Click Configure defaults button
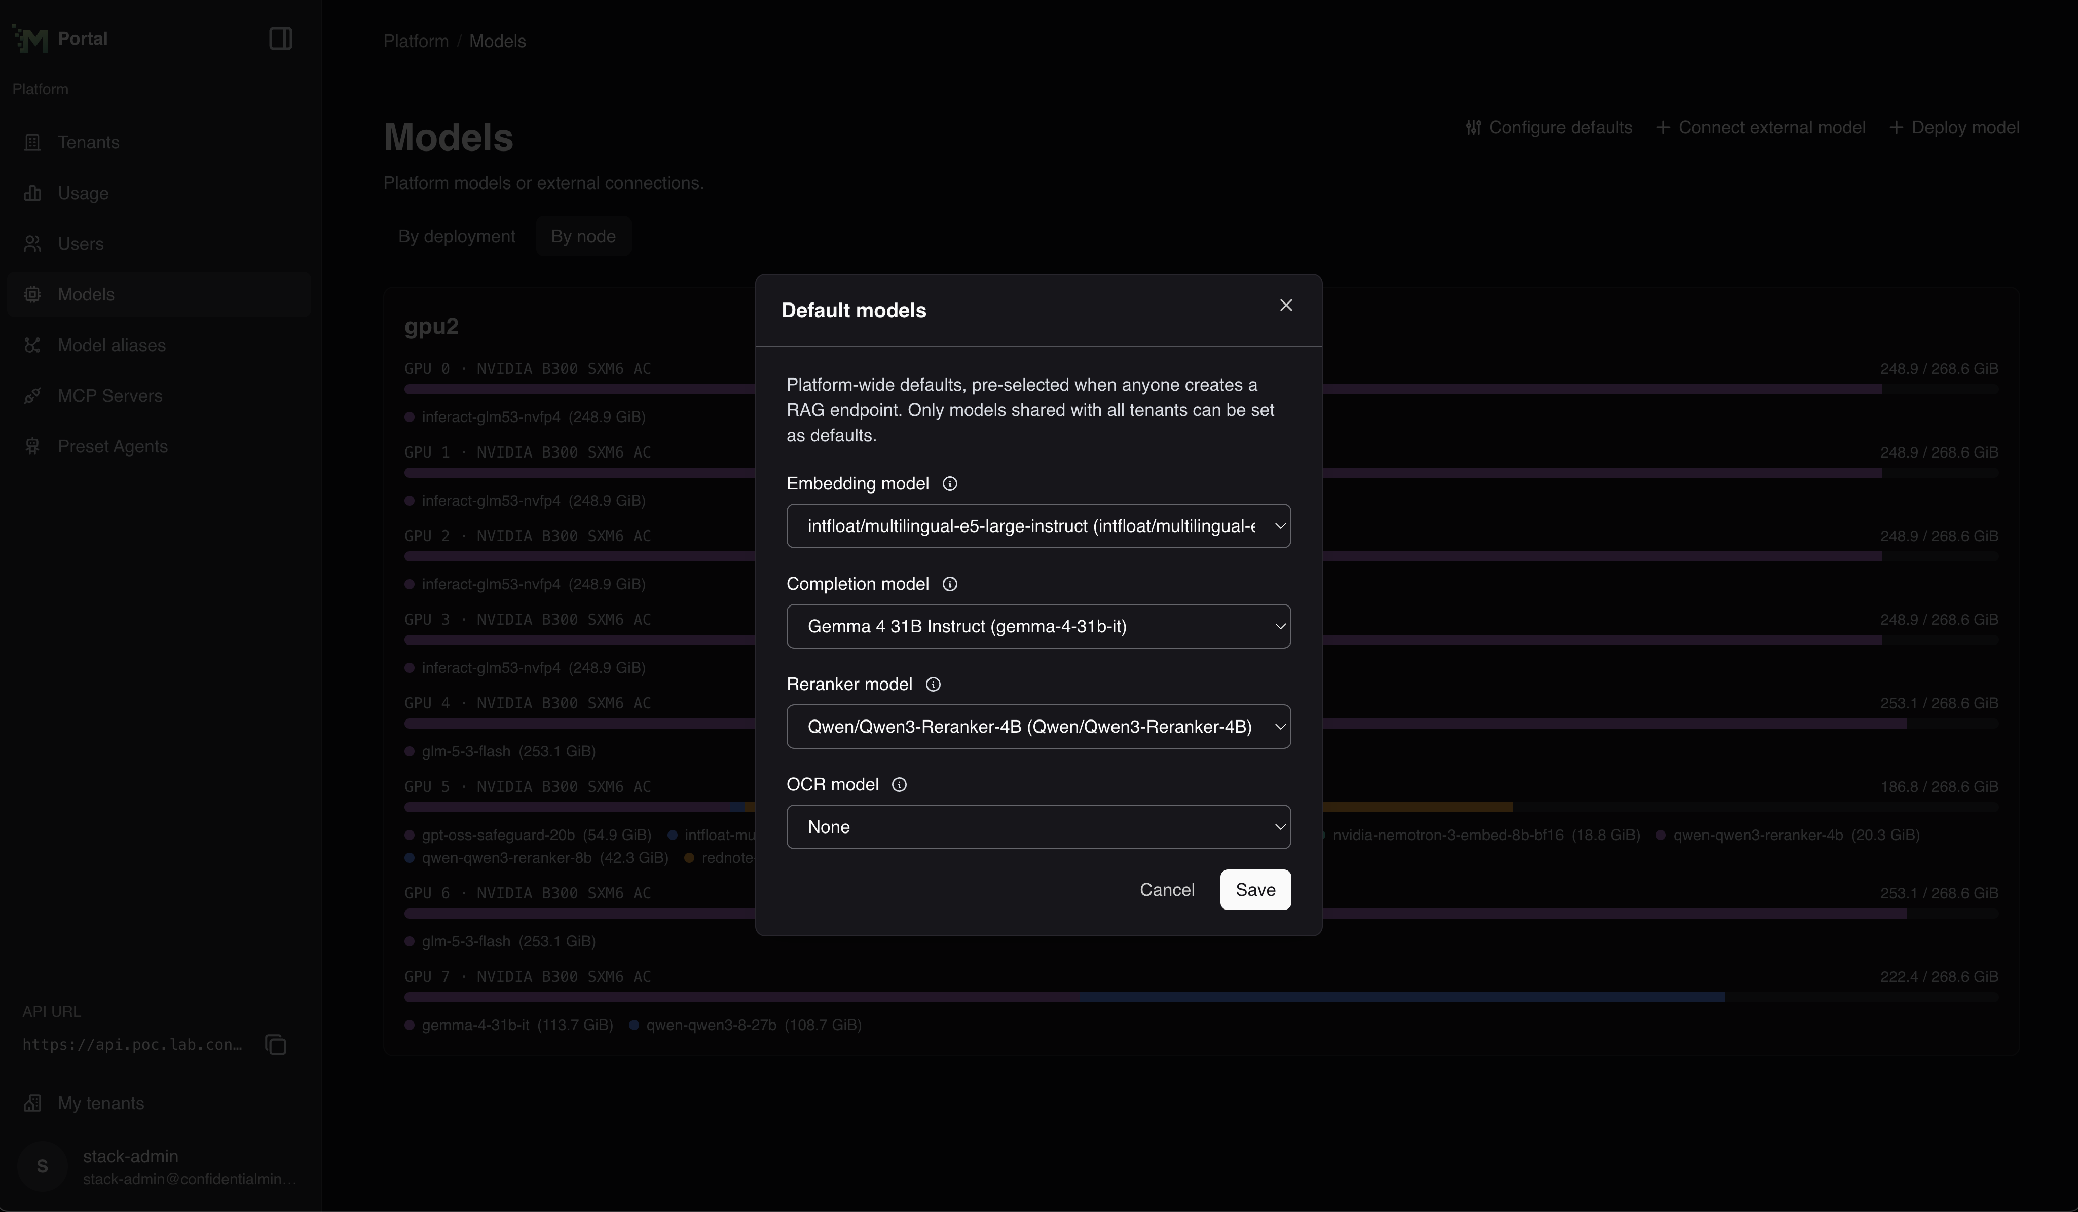Viewport: 2078px width, 1212px height. (x=1549, y=128)
